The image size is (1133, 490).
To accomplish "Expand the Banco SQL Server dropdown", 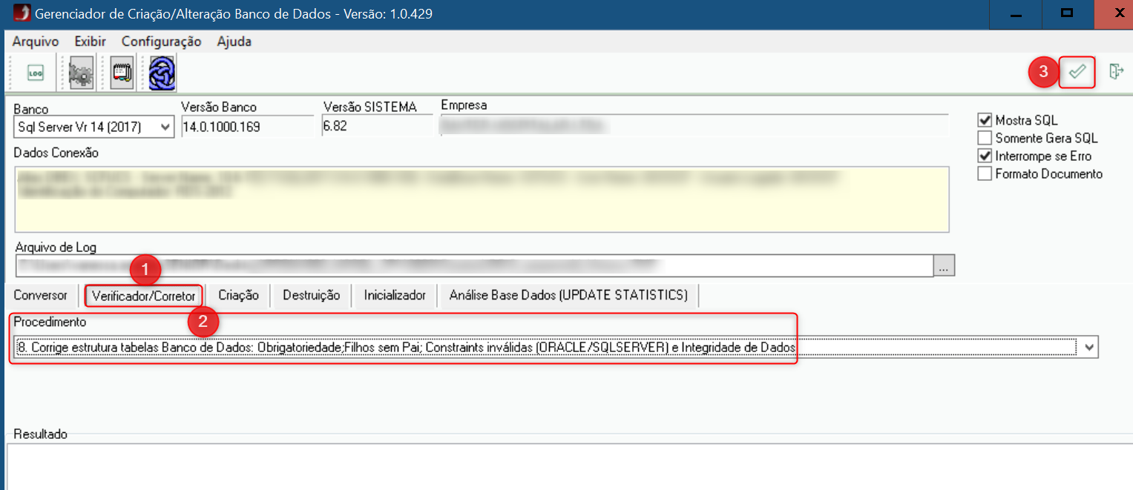I will coord(165,128).
